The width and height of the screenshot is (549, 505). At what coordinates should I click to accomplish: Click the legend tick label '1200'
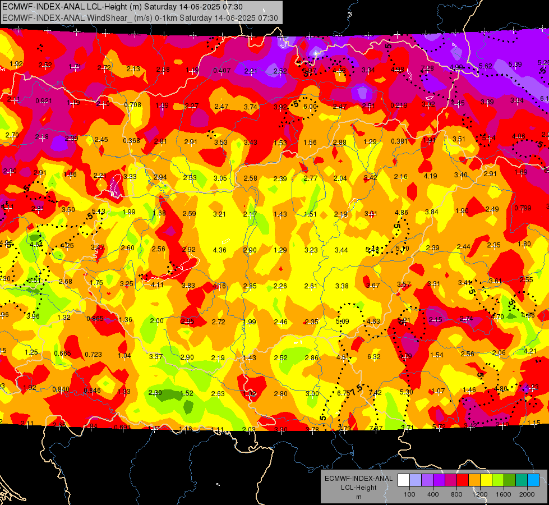click(x=480, y=494)
